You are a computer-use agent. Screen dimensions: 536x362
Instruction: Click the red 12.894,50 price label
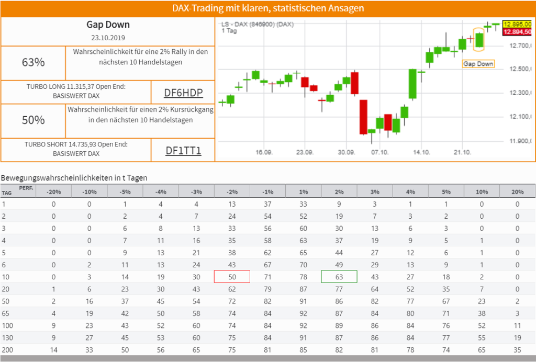[518, 32]
